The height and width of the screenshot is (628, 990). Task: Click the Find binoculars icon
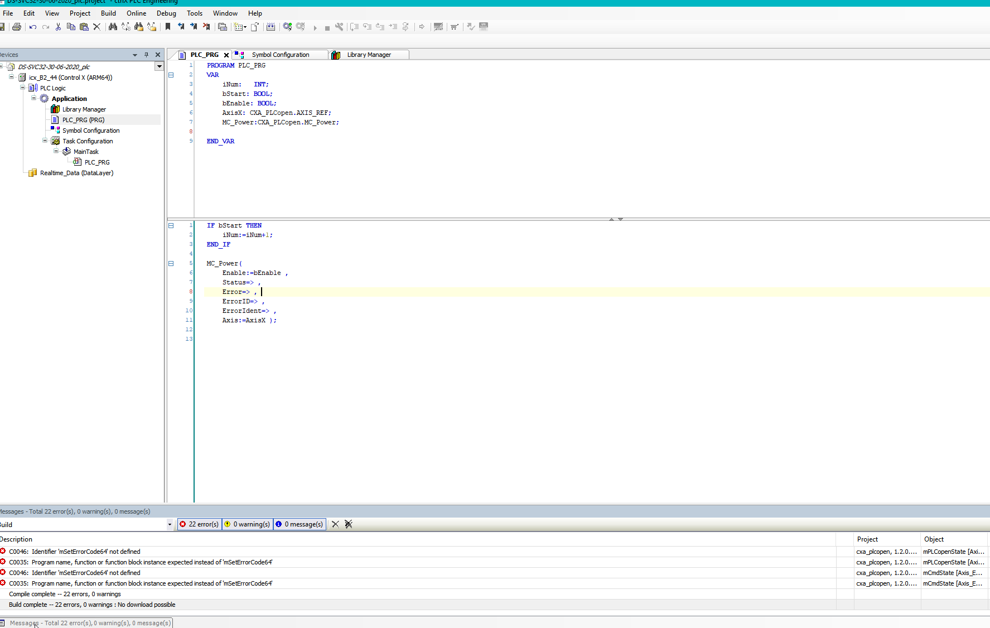pyautogui.click(x=113, y=27)
